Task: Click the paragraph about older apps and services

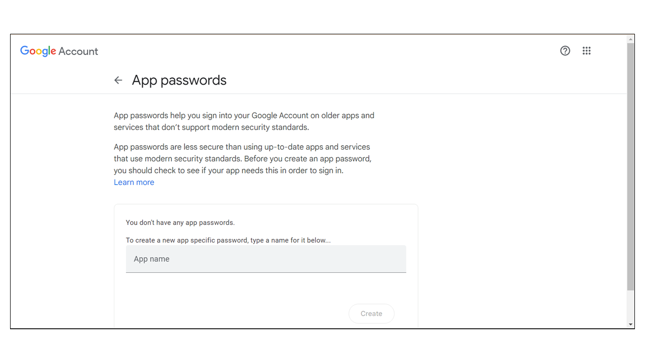Action: pyautogui.click(x=244, y=122)
